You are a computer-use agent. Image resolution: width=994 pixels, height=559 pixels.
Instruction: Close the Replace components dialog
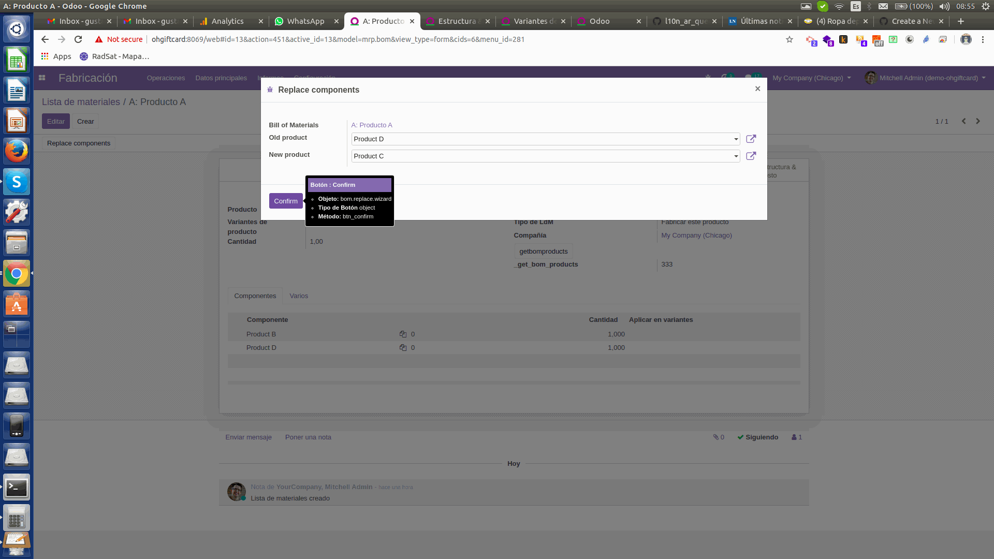click(757, 89)
